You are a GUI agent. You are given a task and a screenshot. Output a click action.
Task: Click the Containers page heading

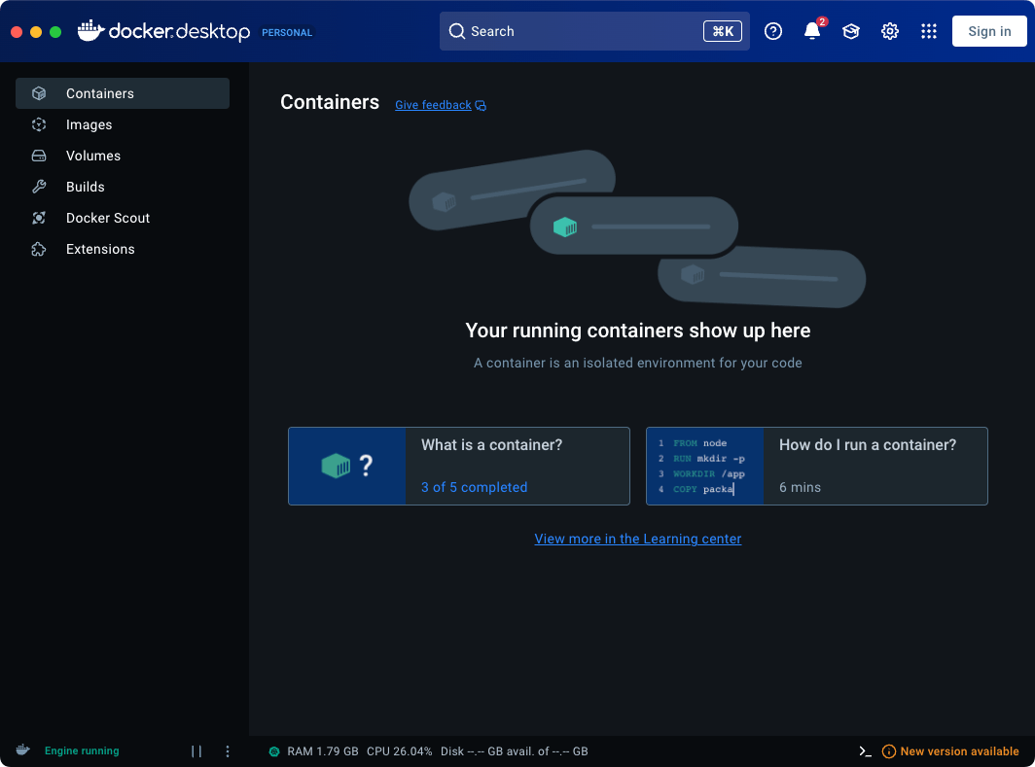point(330,102)
